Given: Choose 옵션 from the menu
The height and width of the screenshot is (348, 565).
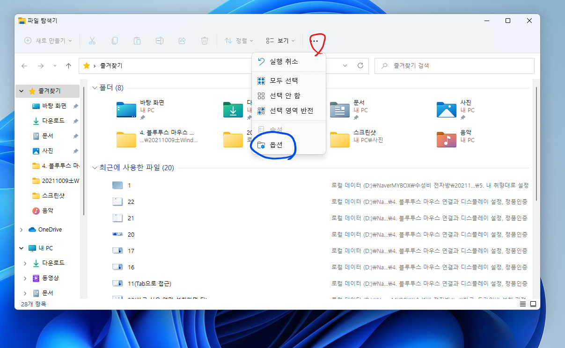Looking at the screenshot, I should coord(288,145).
